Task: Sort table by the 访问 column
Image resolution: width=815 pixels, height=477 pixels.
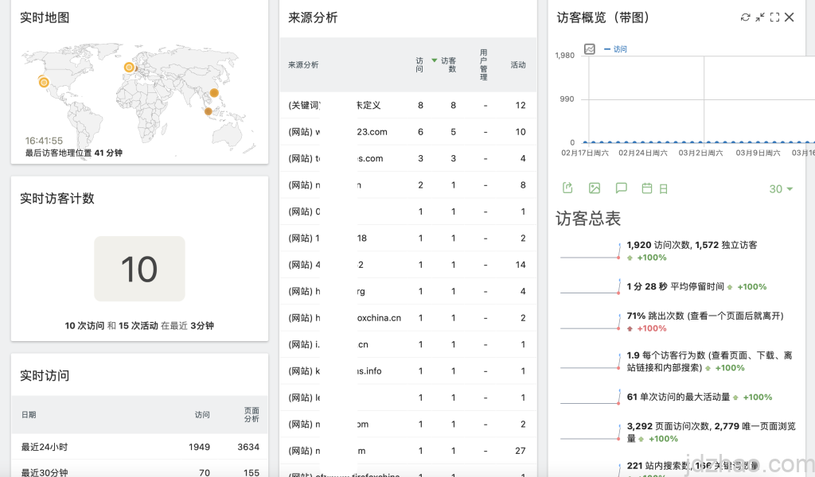Action: tap(419, 65)
